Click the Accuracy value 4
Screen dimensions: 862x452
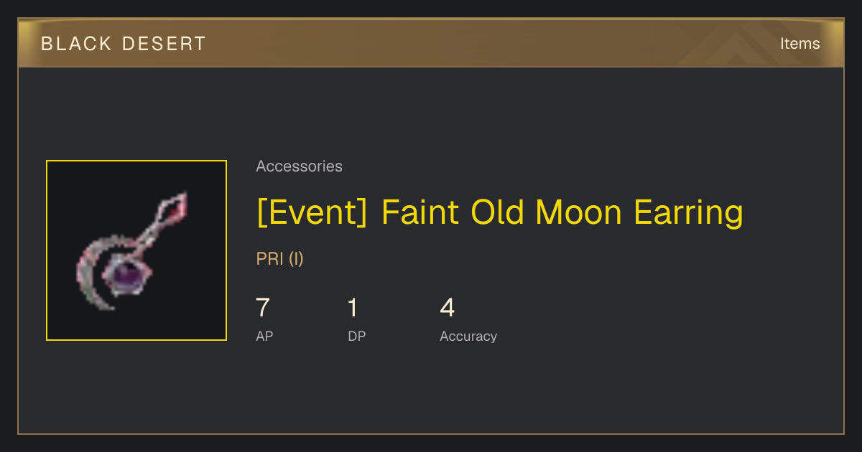[448, 308]
